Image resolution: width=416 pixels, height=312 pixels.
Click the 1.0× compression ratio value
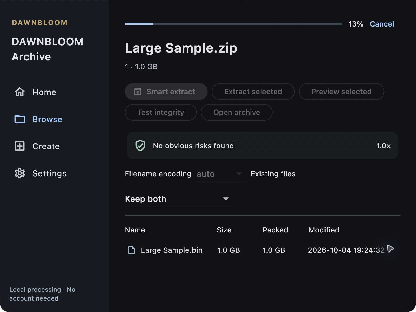[383, 146]
